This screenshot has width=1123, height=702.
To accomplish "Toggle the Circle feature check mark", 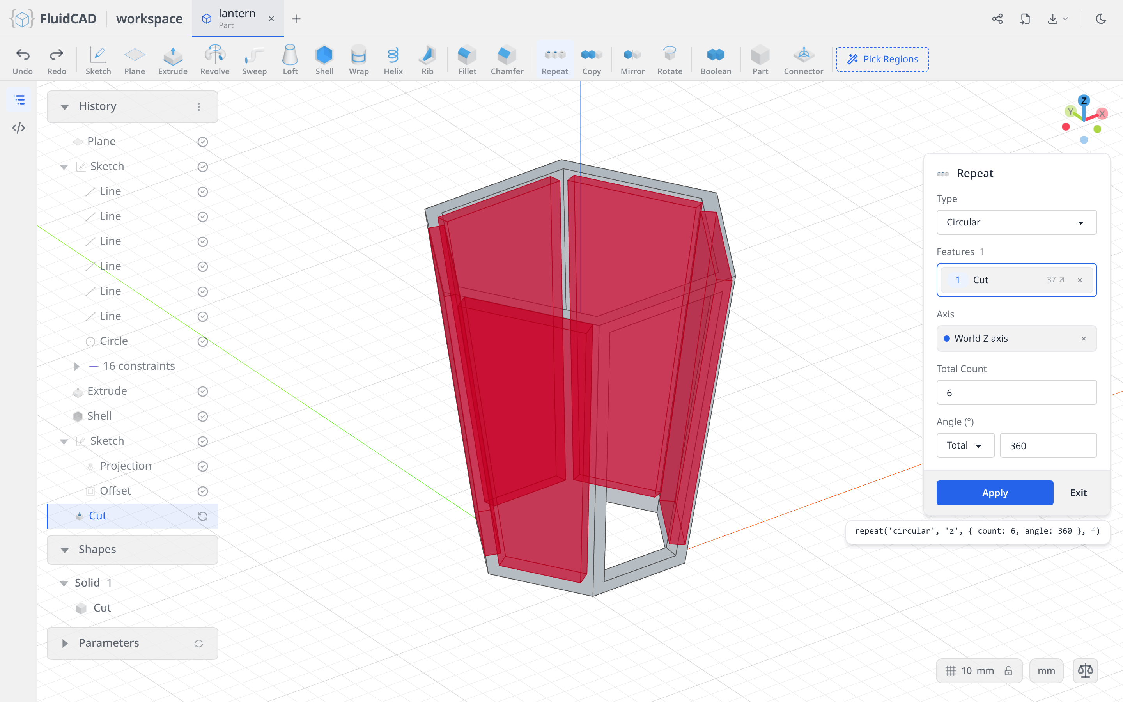I will (x=202, y=341).
